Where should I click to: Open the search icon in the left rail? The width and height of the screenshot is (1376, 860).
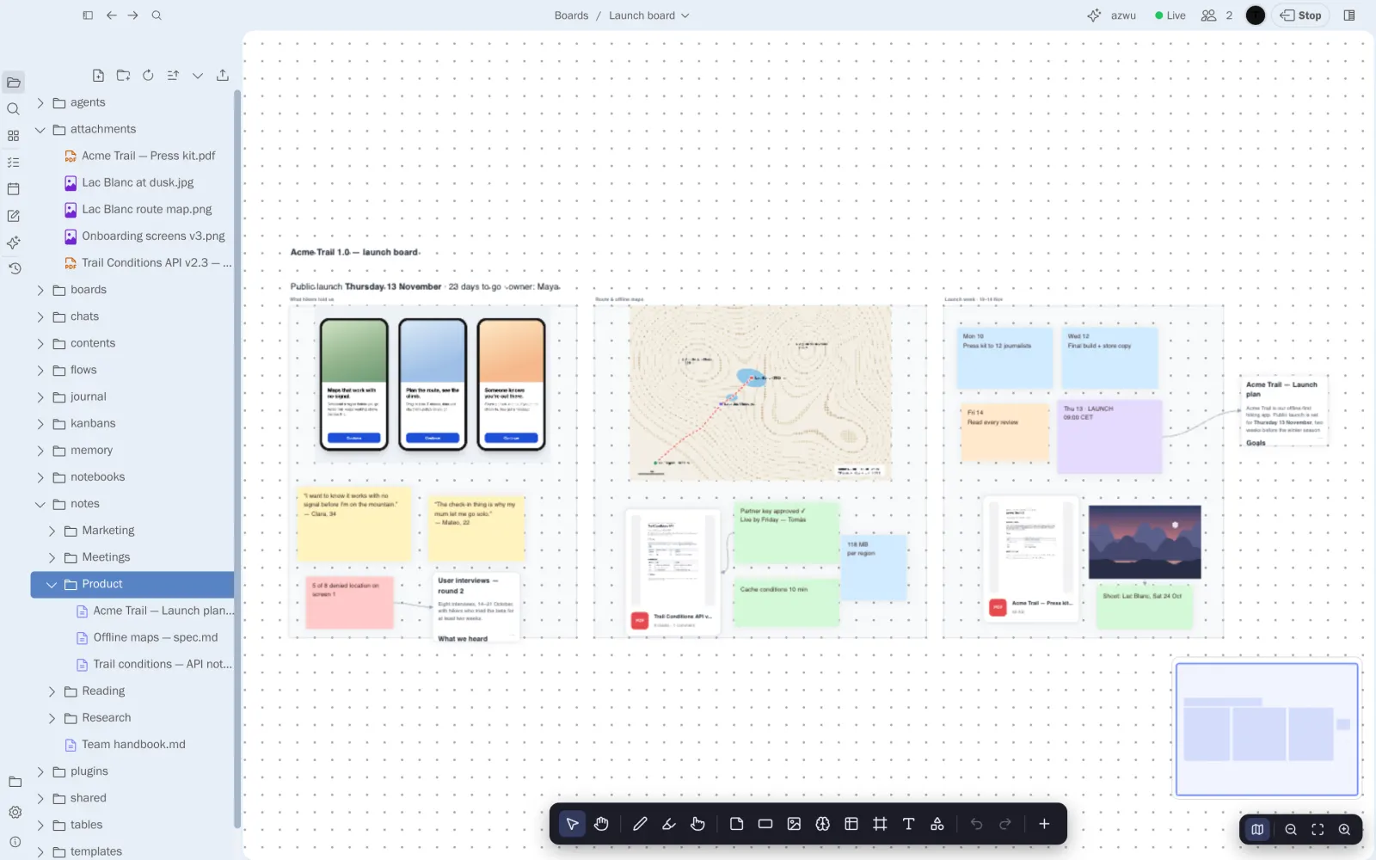click(x=14, y=109)
